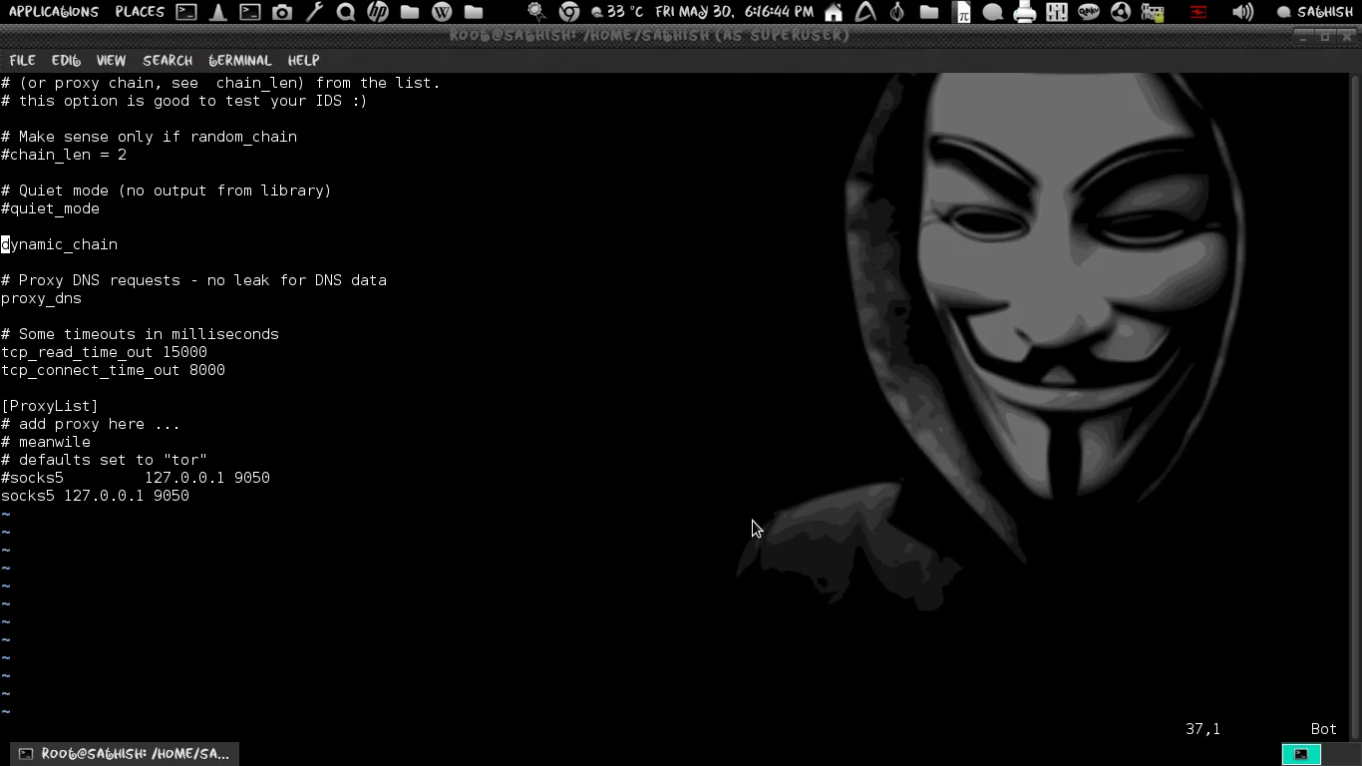Screen dimensions: 1362x766
Task: Open the network lock tray icon
Action: pyautogui.click(x=1153, y=12)
